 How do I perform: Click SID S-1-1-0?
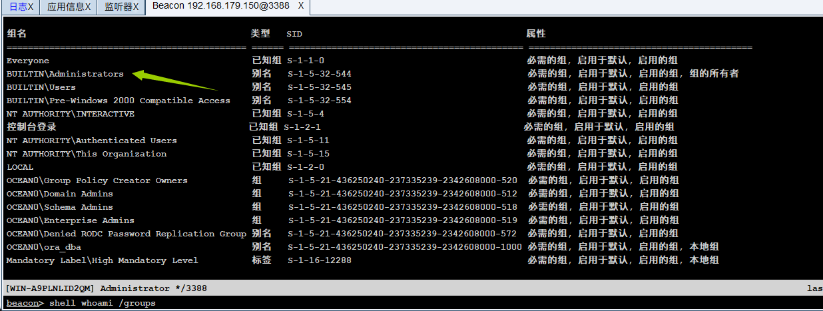(x=306, y=61)
